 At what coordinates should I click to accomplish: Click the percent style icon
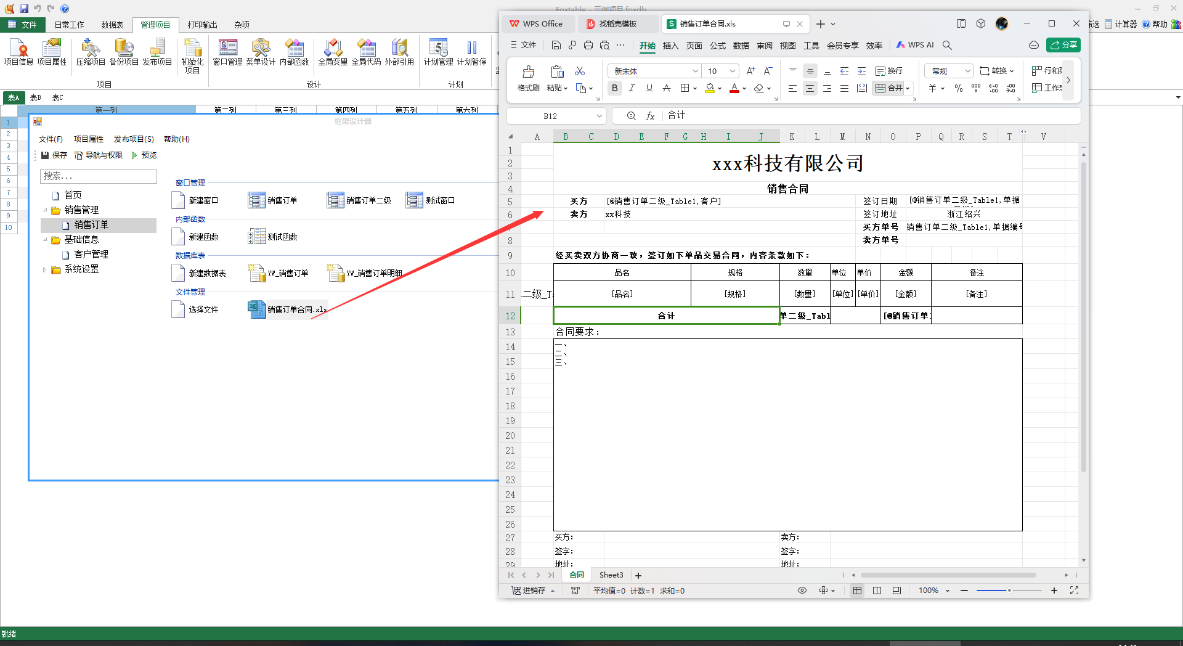959,88
